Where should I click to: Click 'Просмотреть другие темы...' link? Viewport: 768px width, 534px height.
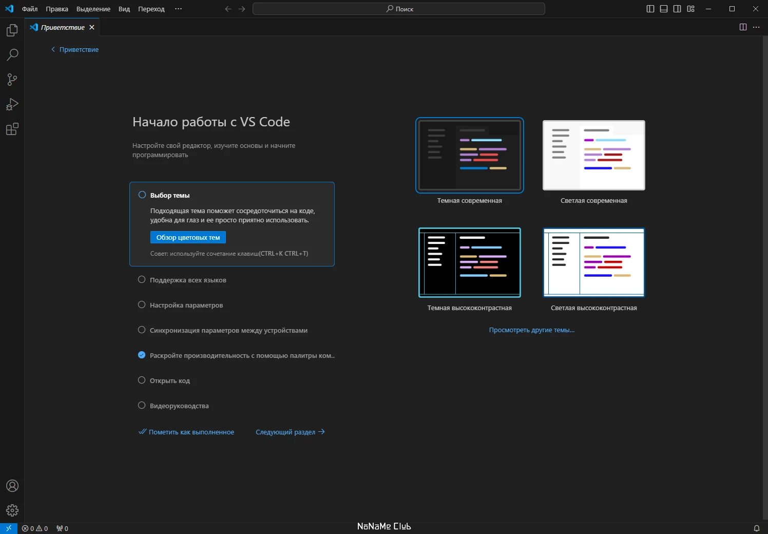tap(531, 330)
